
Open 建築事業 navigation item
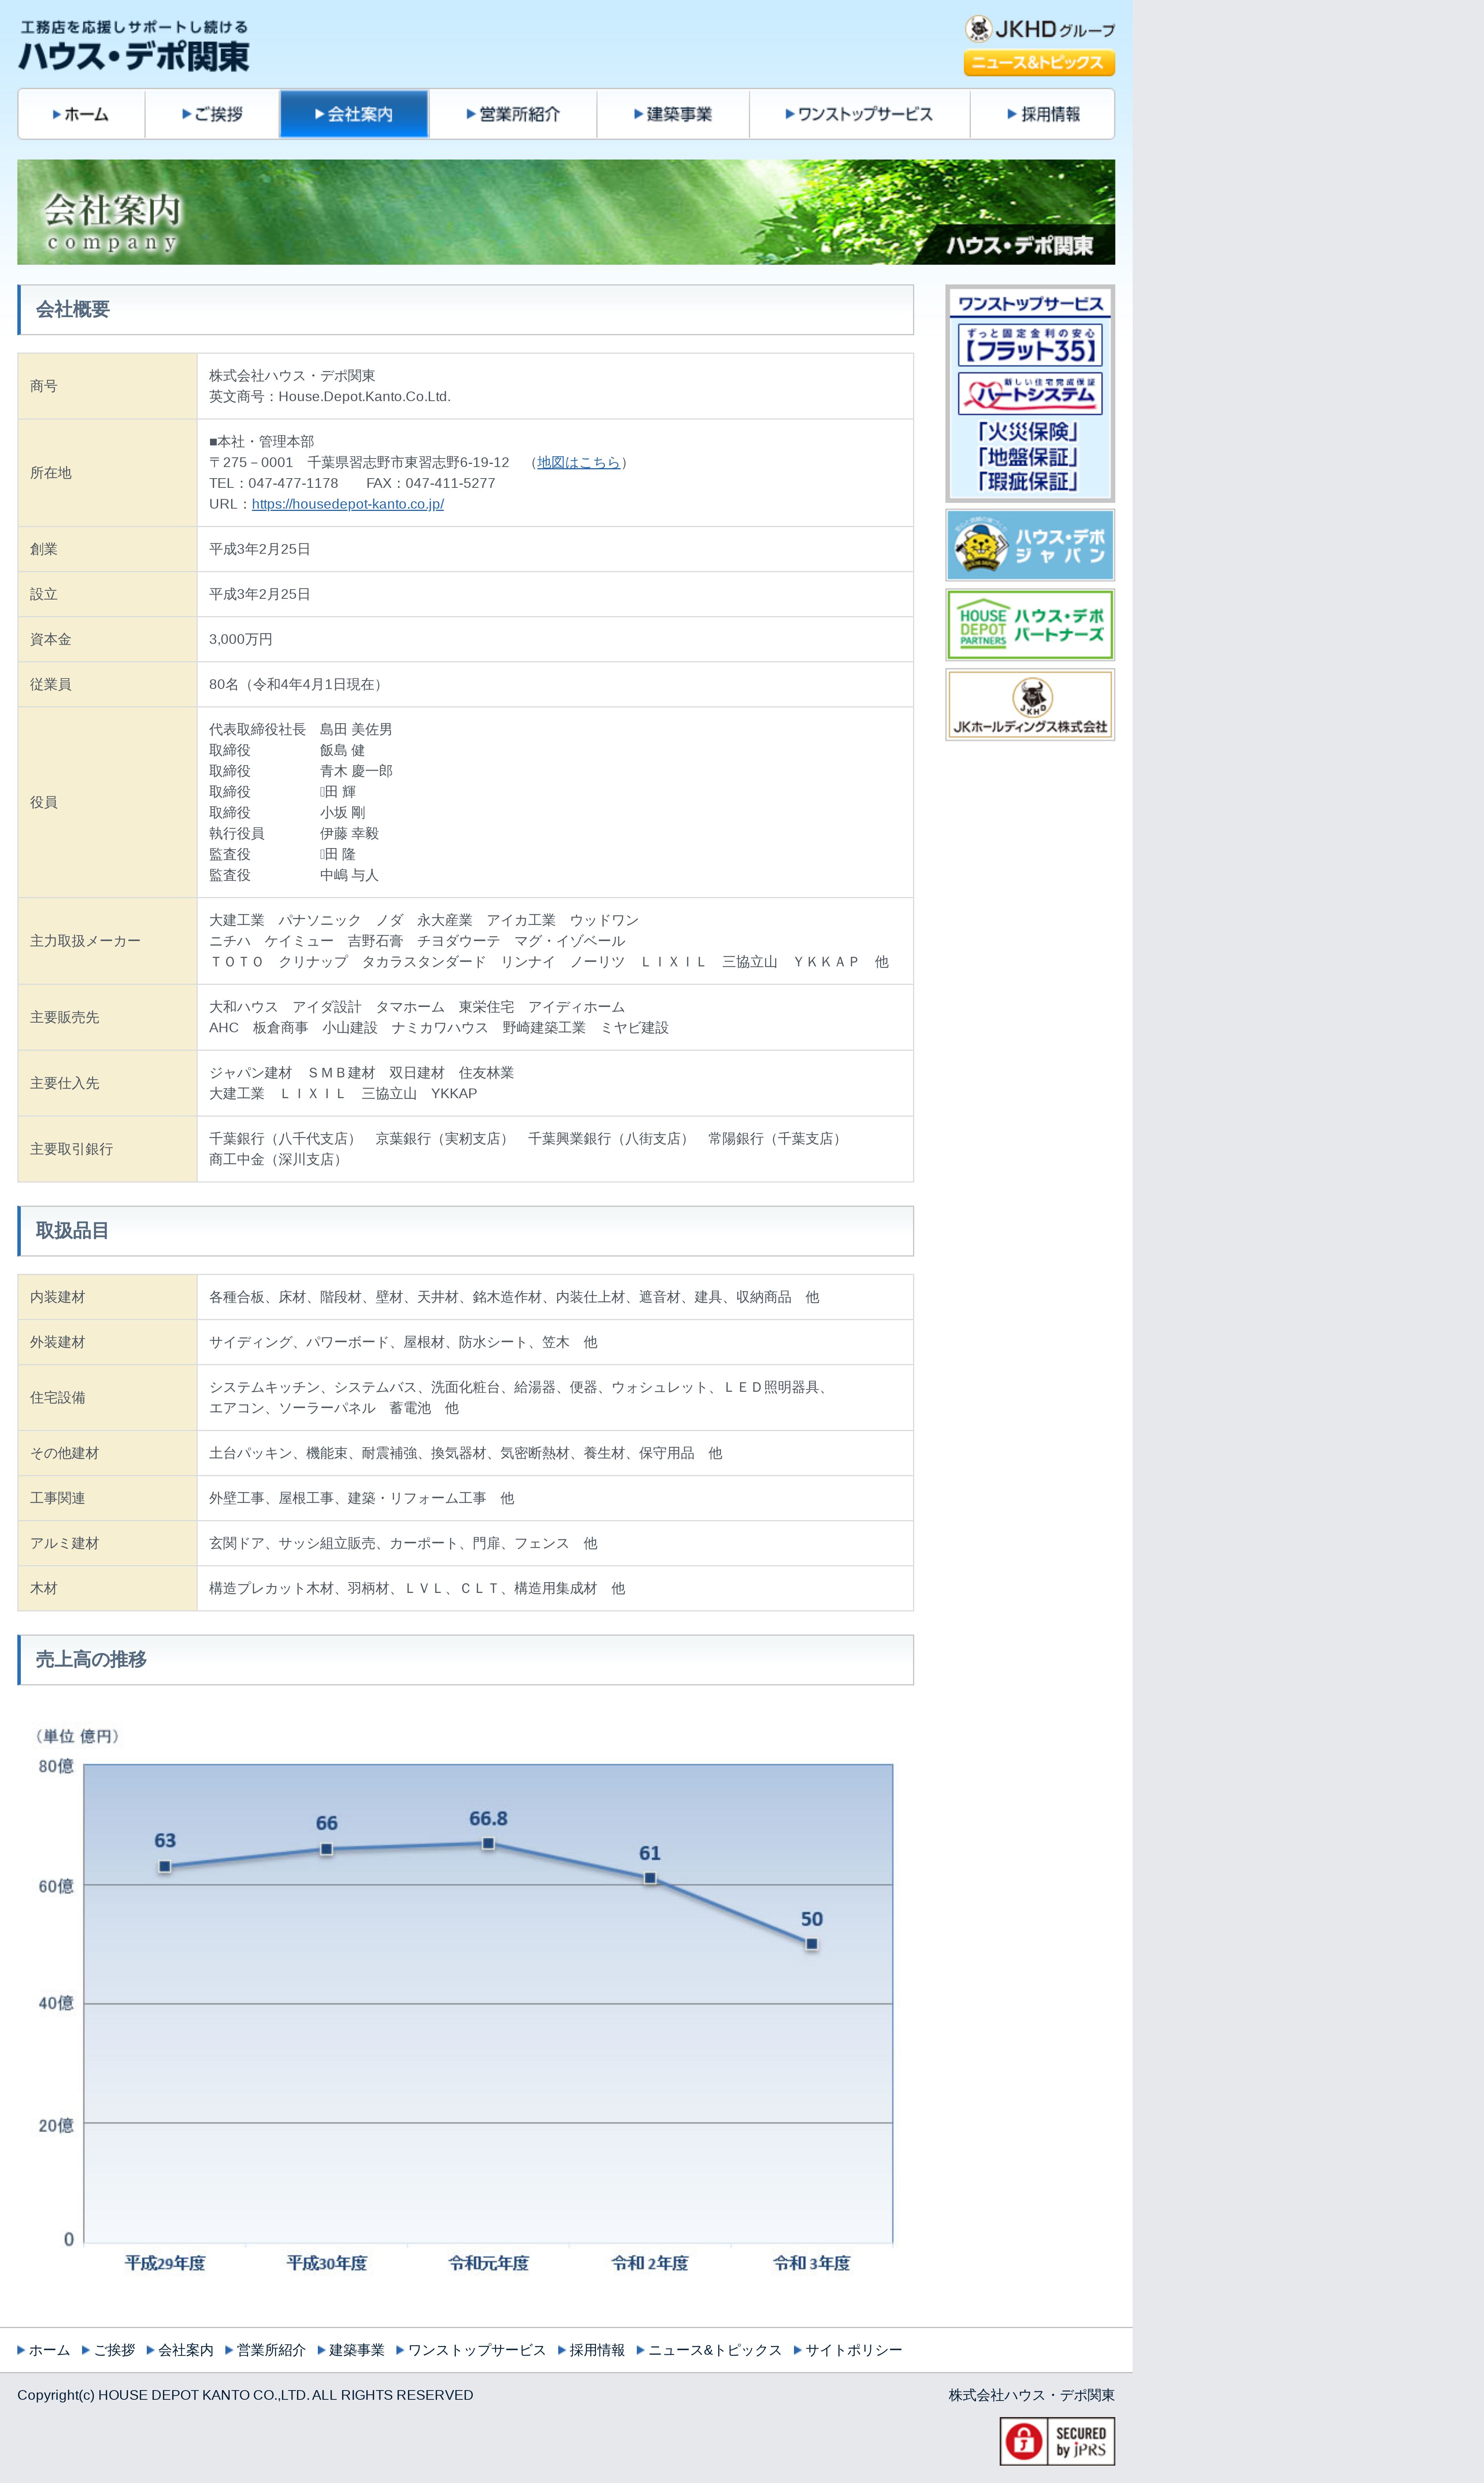click(x=673, y=114)
